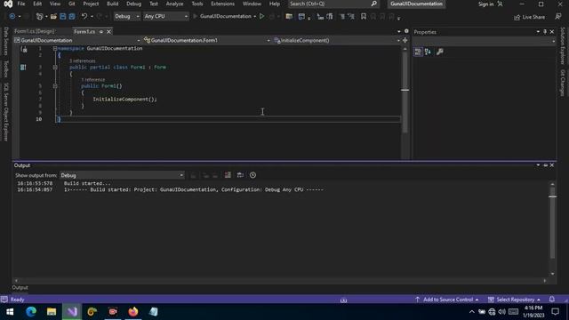Screen dimensions: 569x320
Task: Click the Search (Ctrl+Q) box
Action: 333,4
